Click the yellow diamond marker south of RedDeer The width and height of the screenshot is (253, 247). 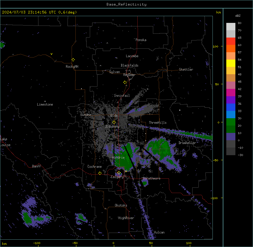(125, 82)
